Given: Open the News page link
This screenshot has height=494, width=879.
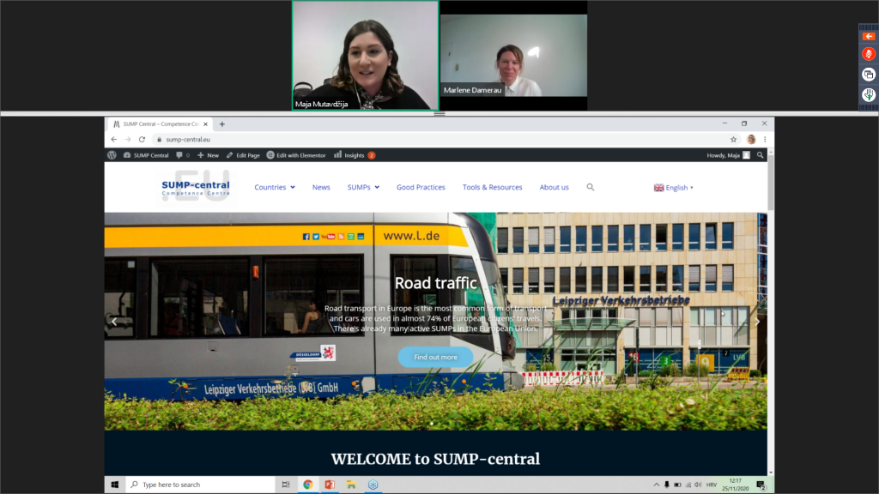Looking at the screenshot, I should pos(321,187).
